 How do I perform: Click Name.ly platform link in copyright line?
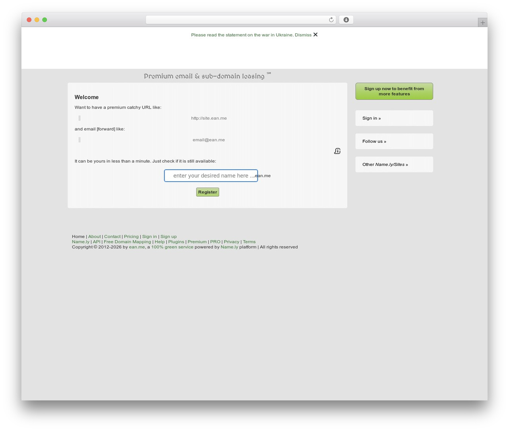(x=229, y=247)
